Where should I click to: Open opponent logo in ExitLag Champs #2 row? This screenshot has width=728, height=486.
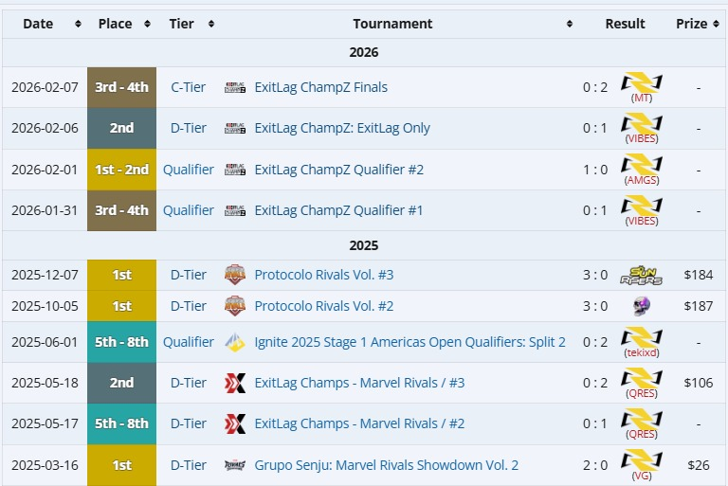(642, 419)
